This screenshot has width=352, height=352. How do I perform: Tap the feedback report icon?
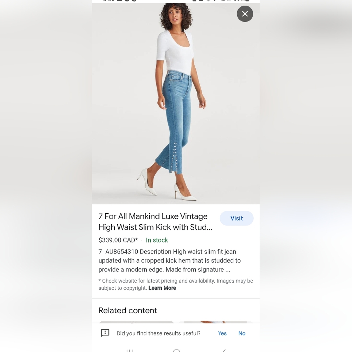pos(105,333)
